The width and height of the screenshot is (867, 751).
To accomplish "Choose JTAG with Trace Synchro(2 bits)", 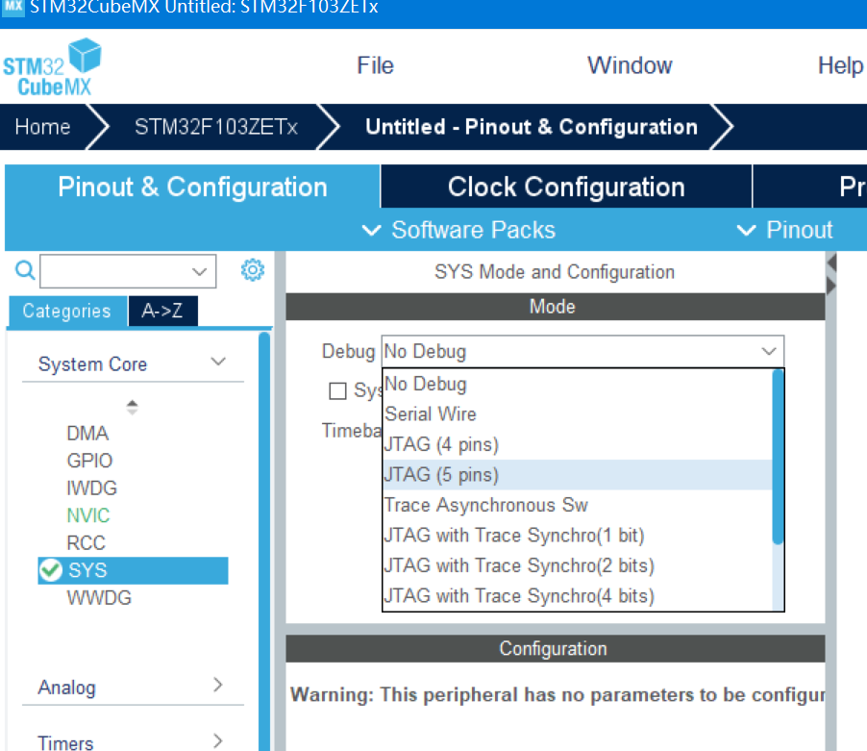I will tap(578, 565).
